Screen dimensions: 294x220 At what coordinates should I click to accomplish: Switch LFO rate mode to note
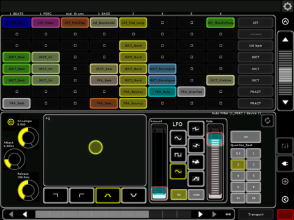click(196, 194)
